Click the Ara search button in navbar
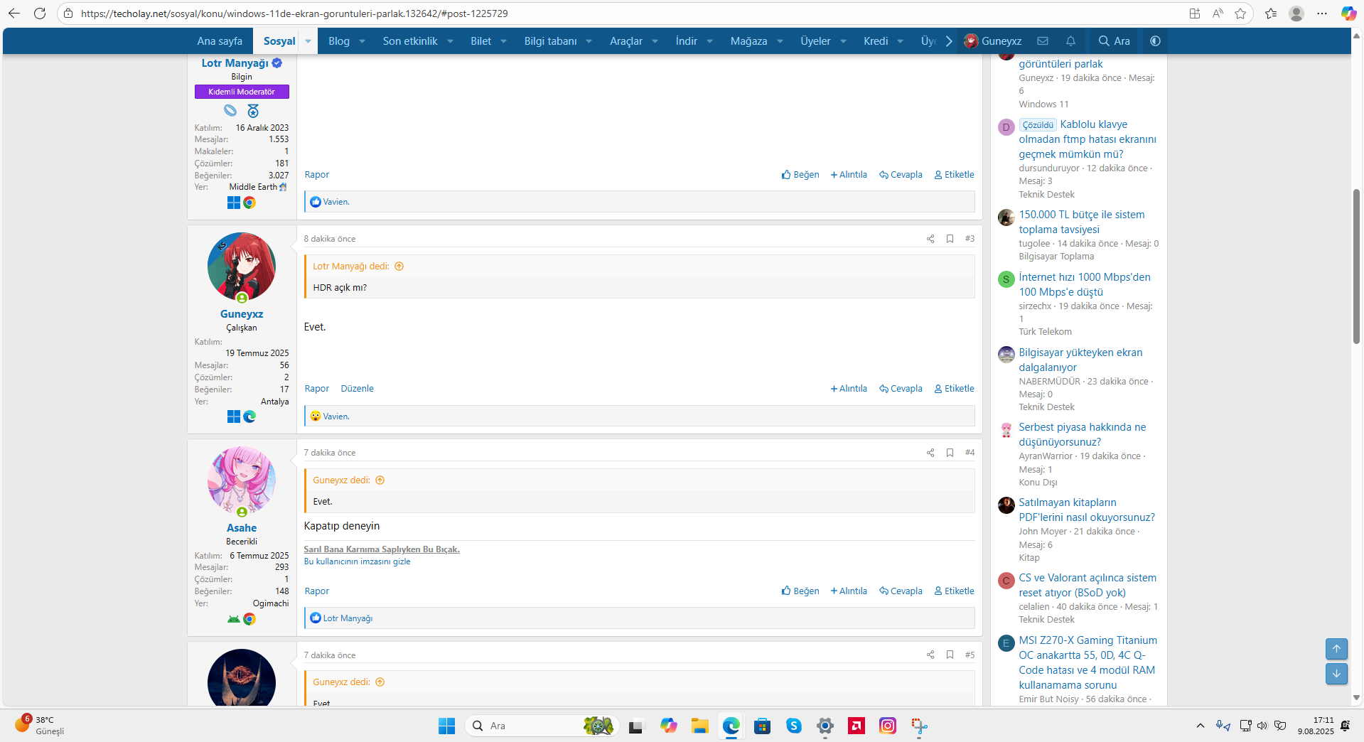Screen dimensions: 1364x742 point(1114,41)
